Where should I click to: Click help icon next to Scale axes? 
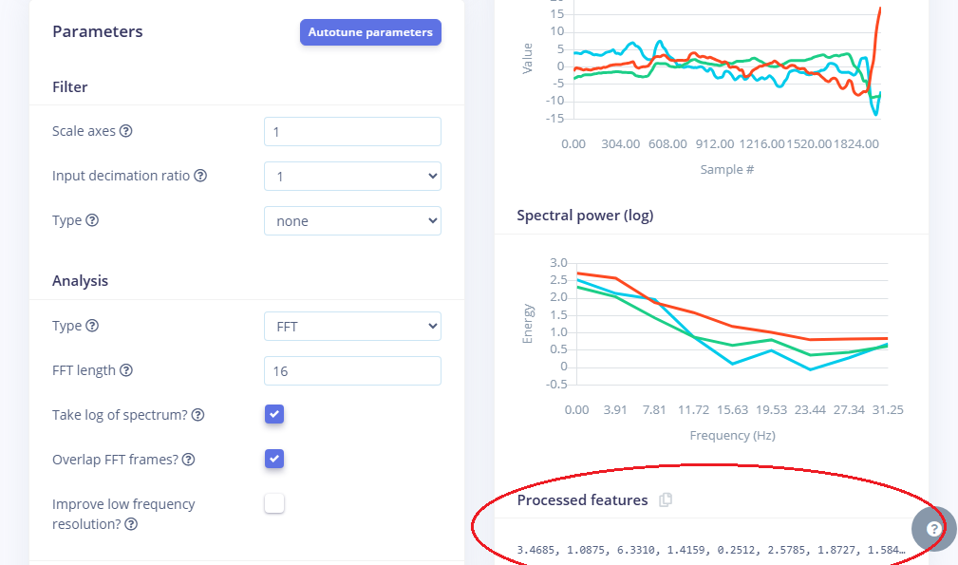coord(126,131)
